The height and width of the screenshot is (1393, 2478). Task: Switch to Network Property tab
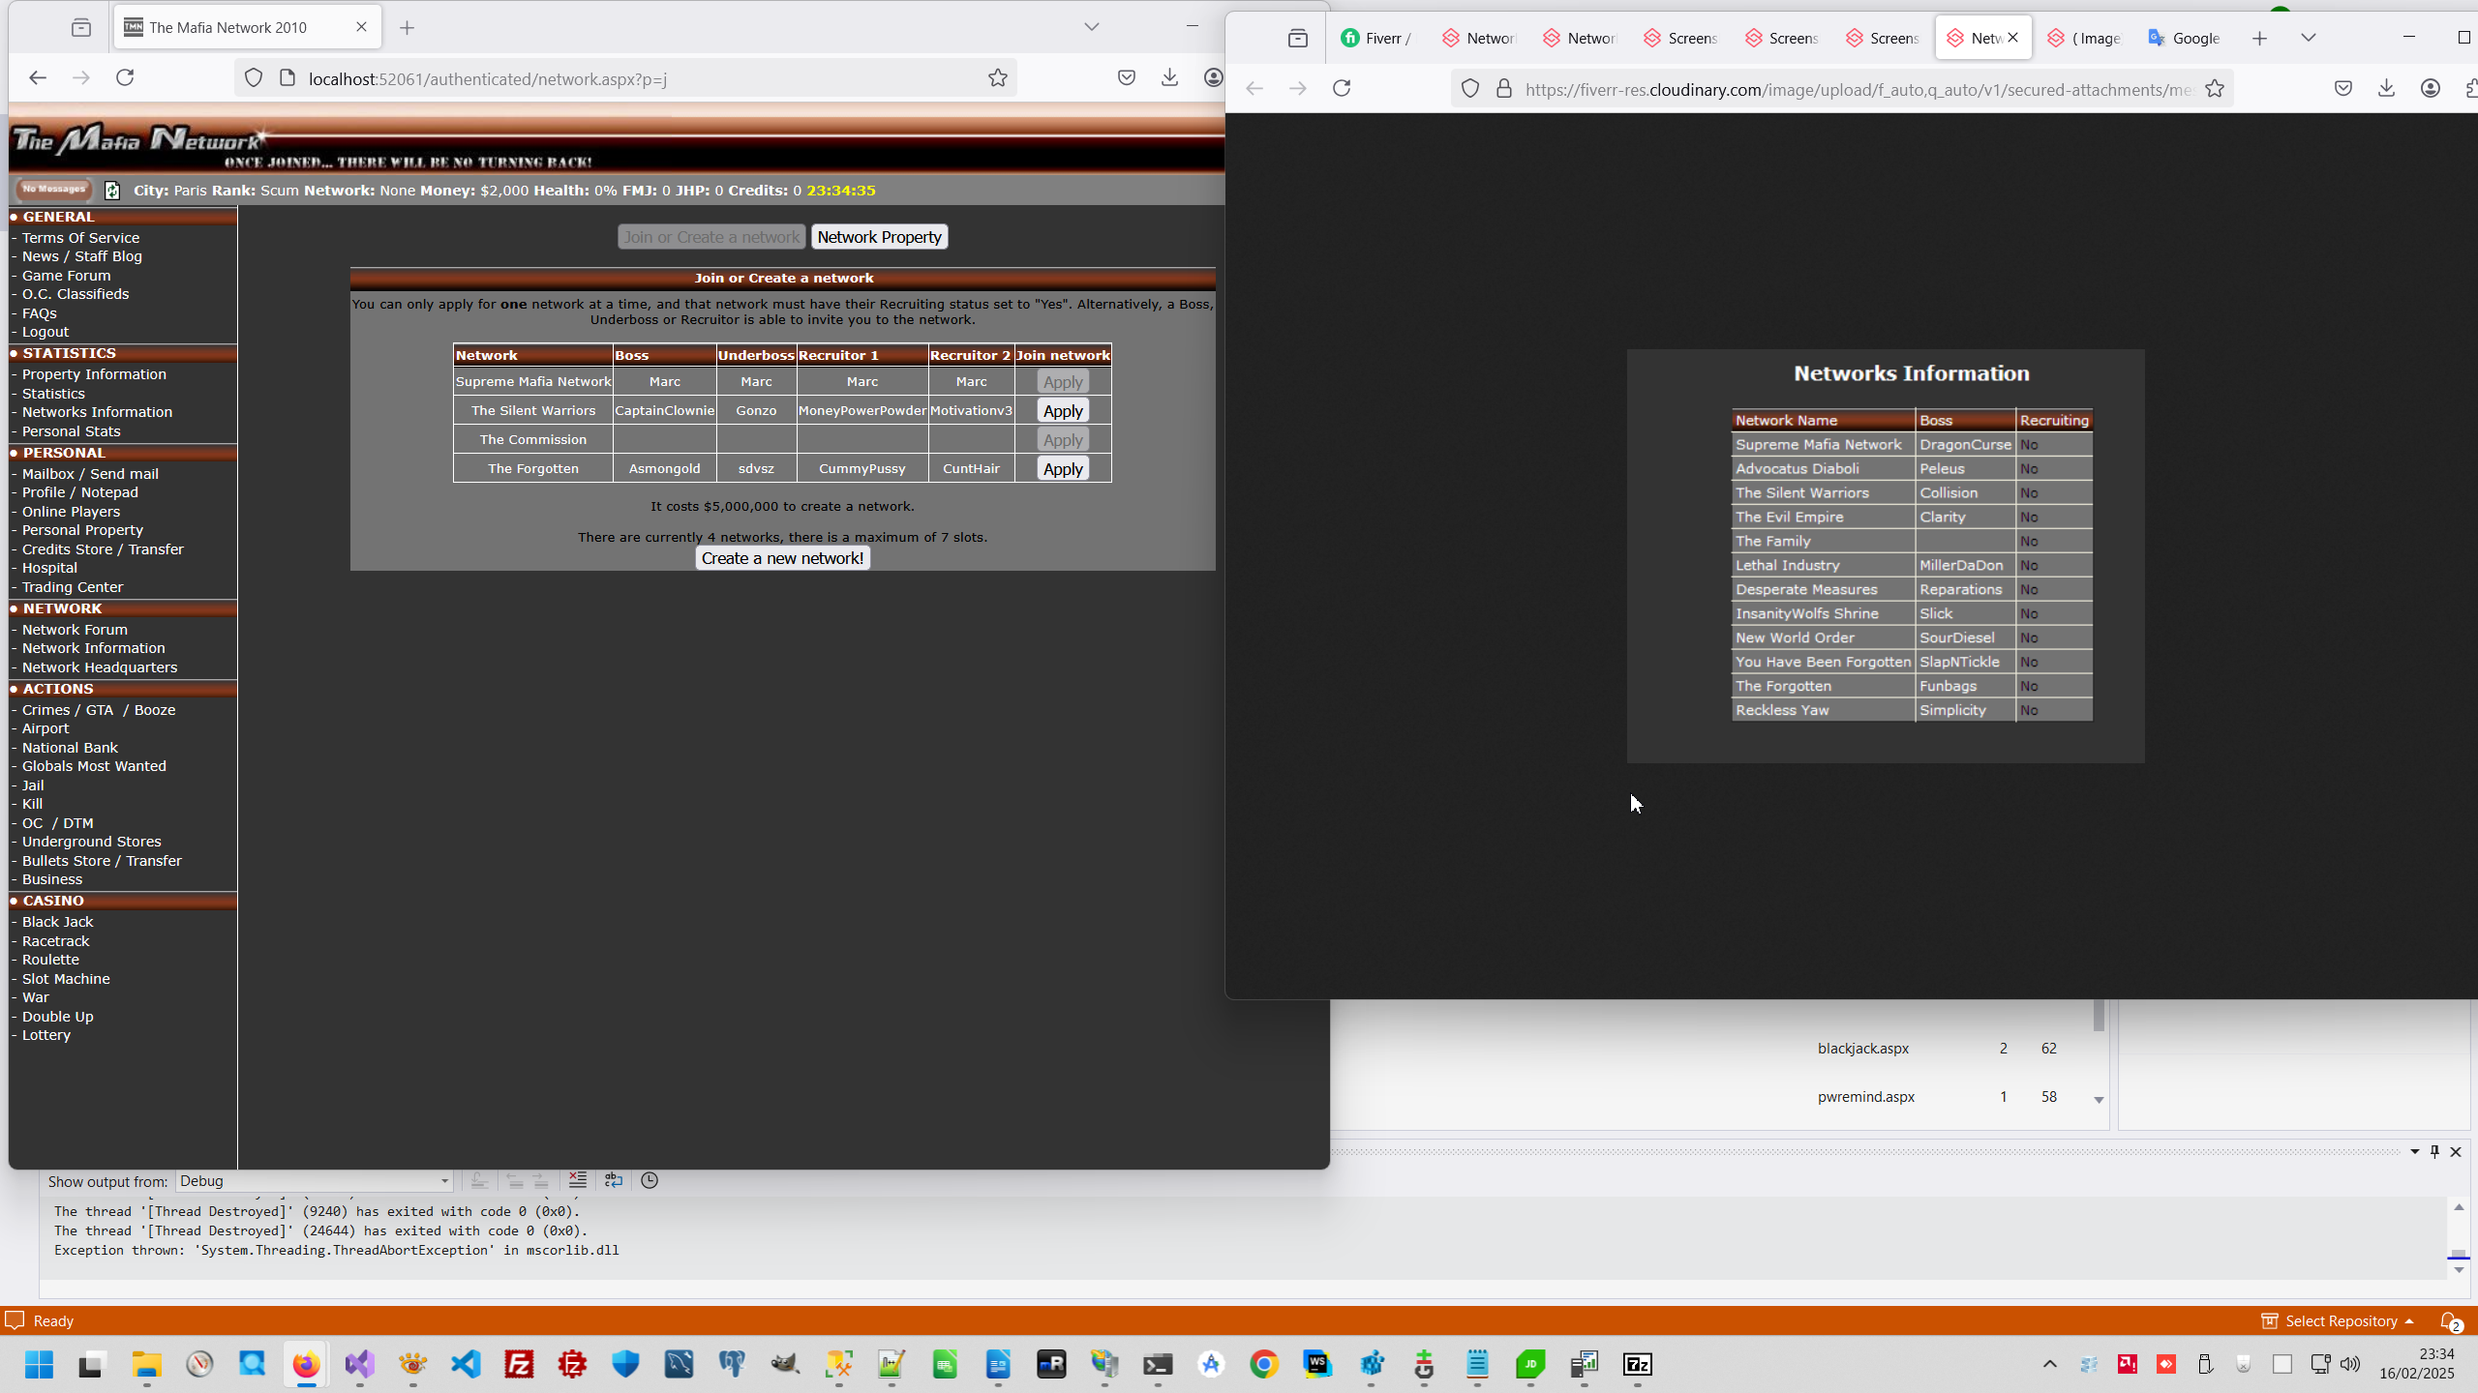[879, 237]
